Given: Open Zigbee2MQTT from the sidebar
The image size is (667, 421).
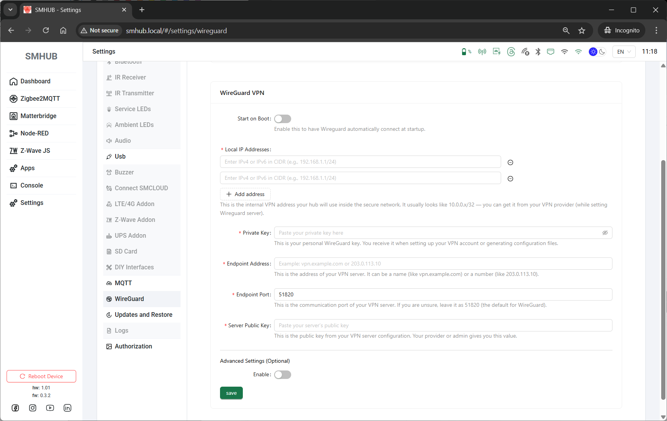Looking at the screenshot, I should [x=40, y=98].
